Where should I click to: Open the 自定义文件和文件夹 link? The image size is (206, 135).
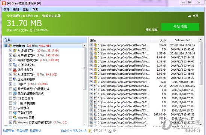coord(74,131)
